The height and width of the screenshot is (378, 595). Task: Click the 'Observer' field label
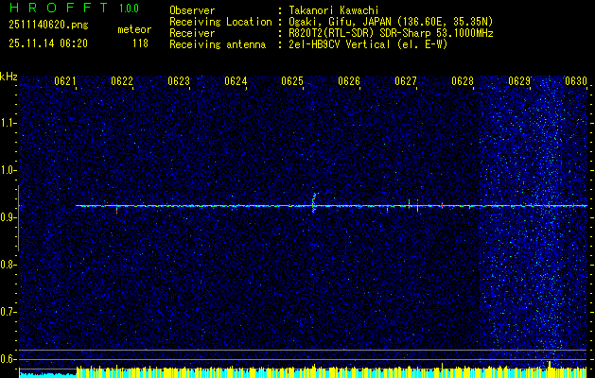pos(192,10)
